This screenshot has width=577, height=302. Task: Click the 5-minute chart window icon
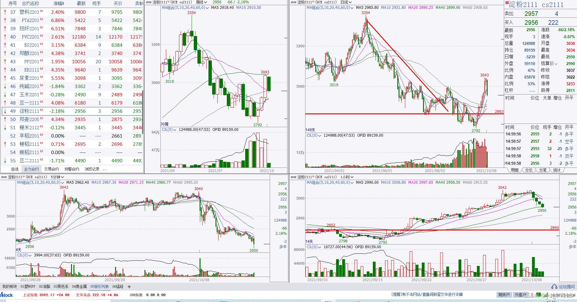click(4, 177)
